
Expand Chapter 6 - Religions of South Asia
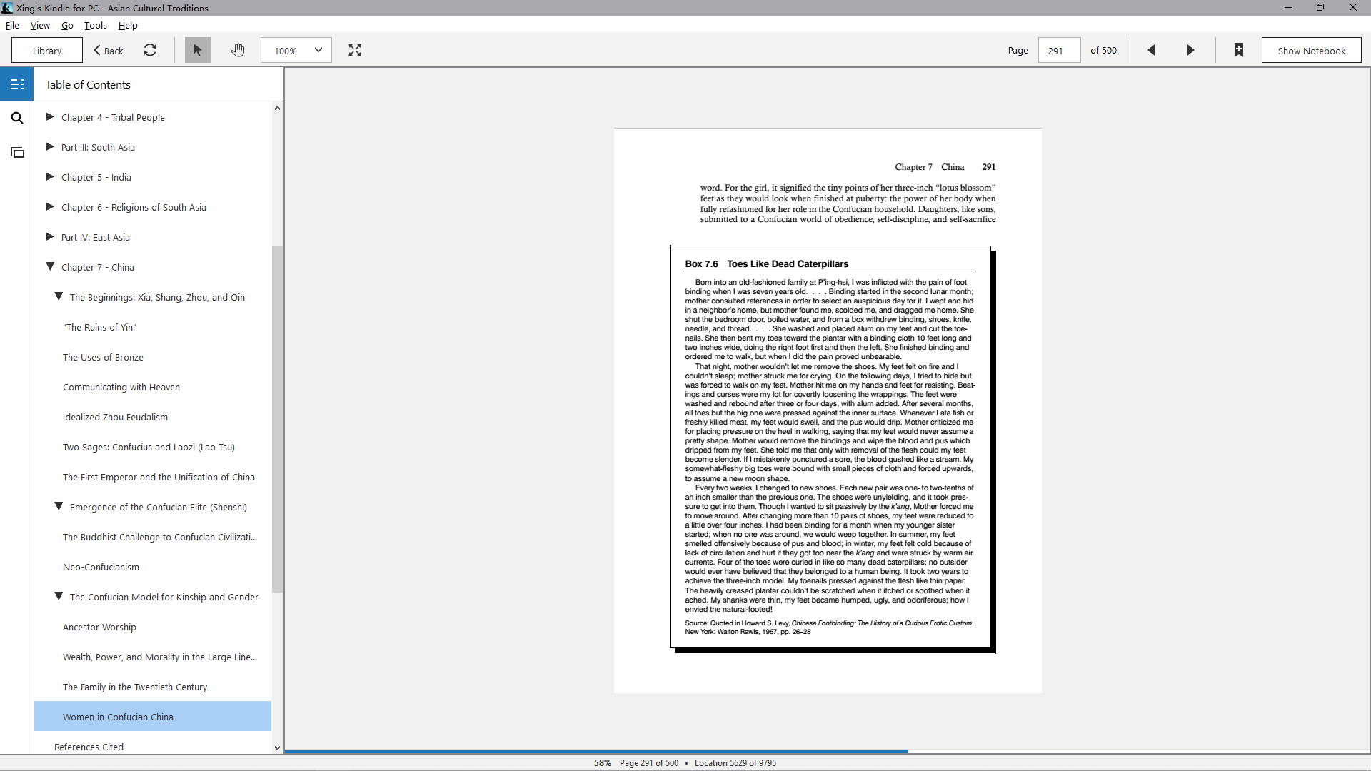[x=50, y=206]
